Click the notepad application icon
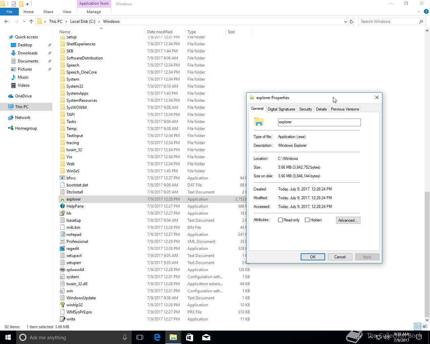Image resolution: width=430 pixels, height=344 pixels. click(62, 234)
